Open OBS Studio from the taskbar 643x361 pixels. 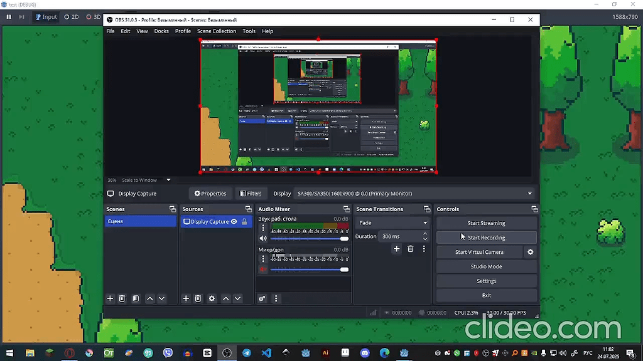pos(227,353)
